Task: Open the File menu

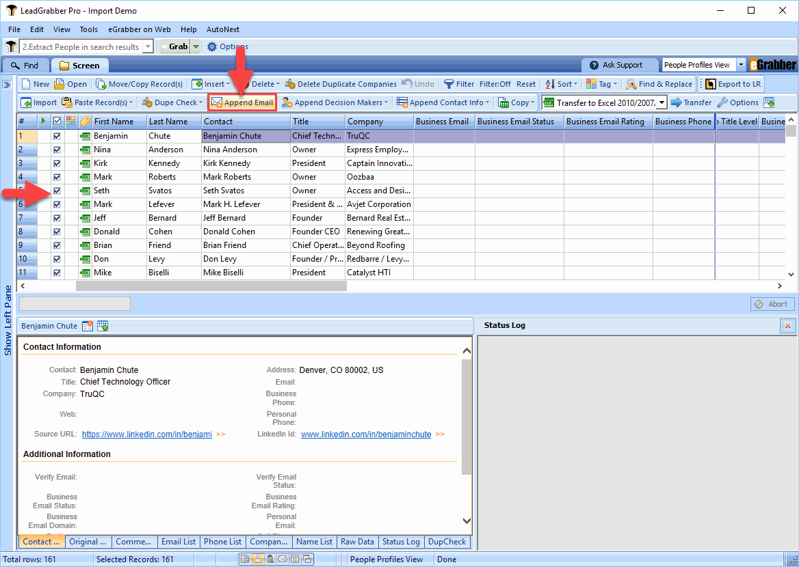Action: (14, 29)
